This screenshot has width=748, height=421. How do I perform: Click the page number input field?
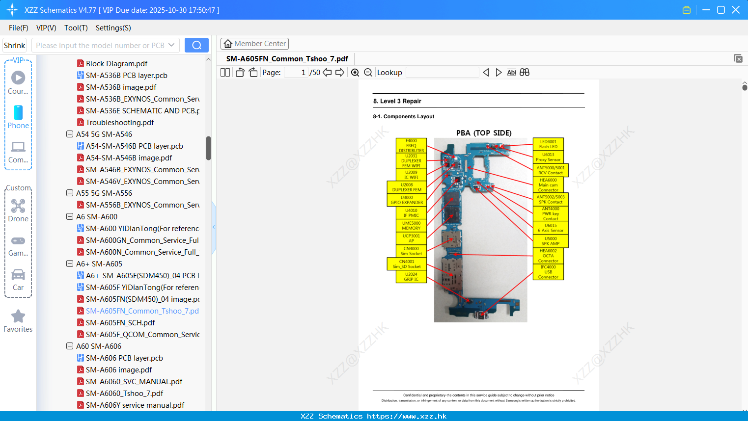click(296, 72)
